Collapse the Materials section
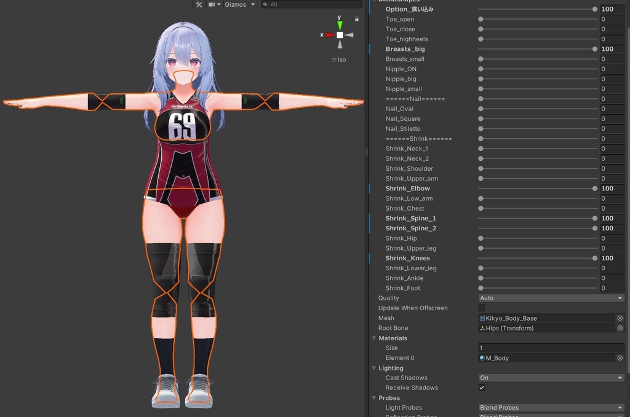 tap(374, 338)
